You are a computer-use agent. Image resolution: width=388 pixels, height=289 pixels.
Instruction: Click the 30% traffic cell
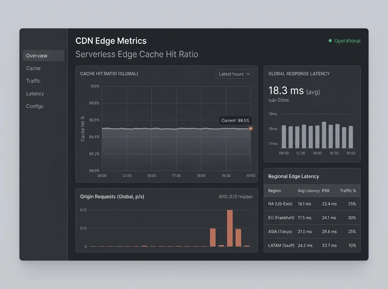click(x=352, y=218)
